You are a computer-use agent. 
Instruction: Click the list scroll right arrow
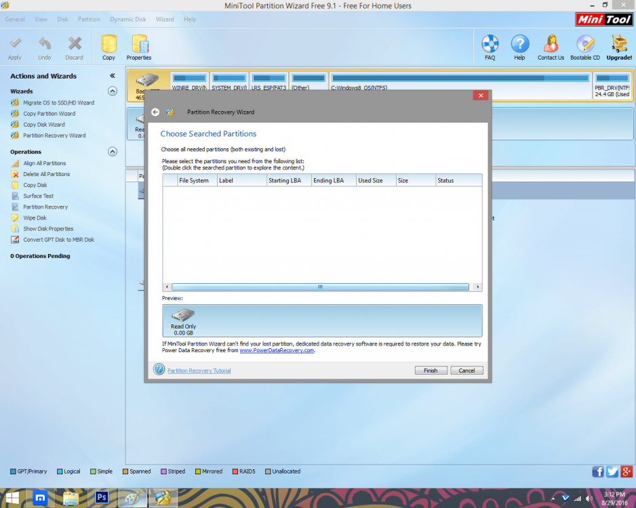[478, 287]
